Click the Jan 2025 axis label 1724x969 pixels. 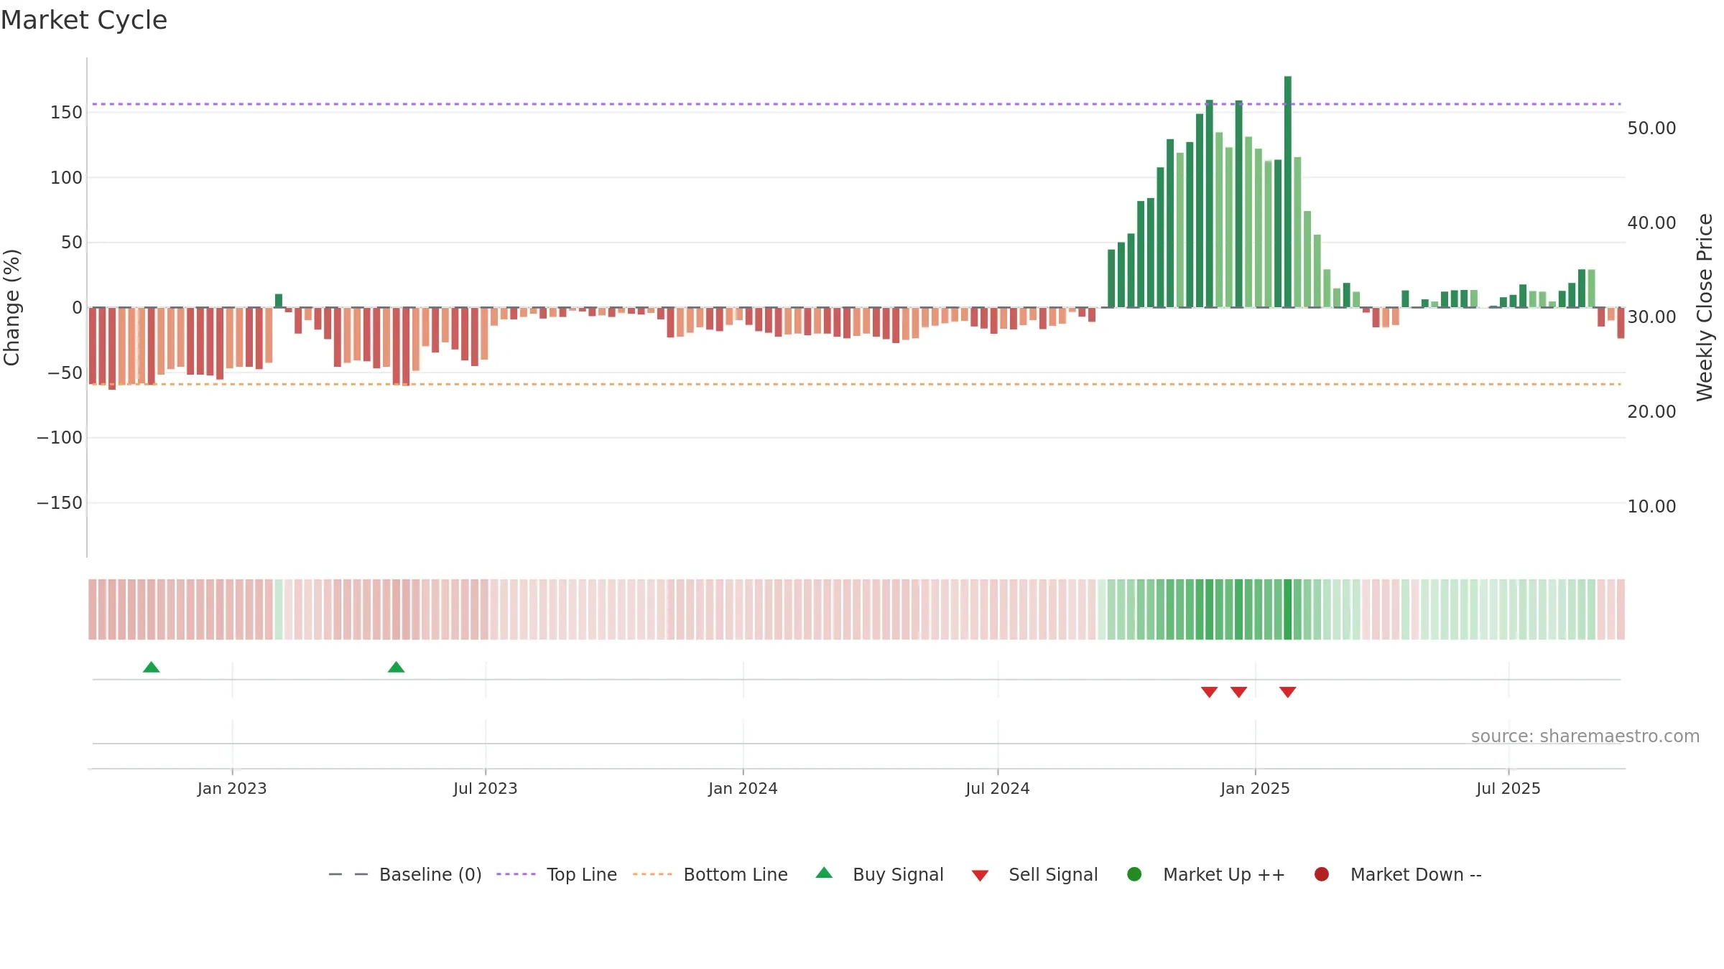1255,789
